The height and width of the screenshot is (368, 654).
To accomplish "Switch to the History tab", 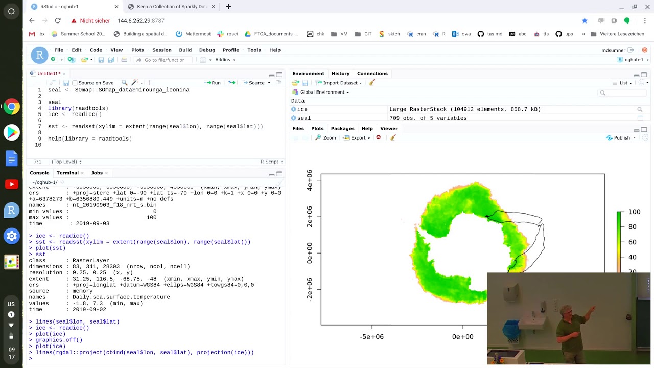I will (340, 74).
